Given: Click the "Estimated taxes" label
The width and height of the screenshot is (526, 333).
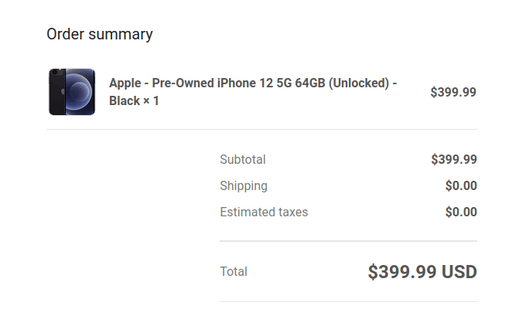Looking at the screenshot, I should 264,212.
